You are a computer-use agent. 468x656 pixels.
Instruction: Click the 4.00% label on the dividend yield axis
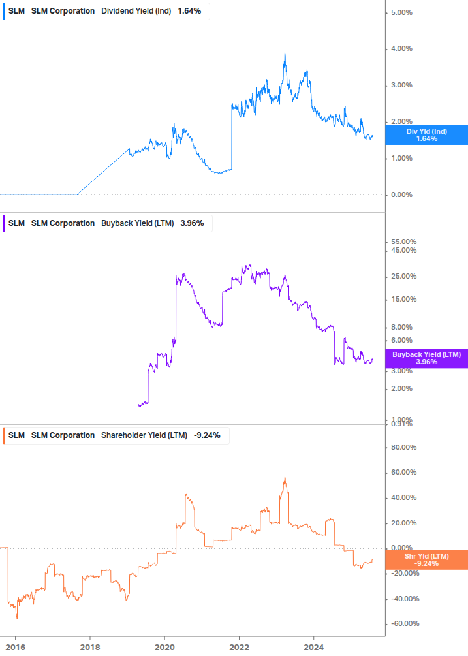click(401, 49)
